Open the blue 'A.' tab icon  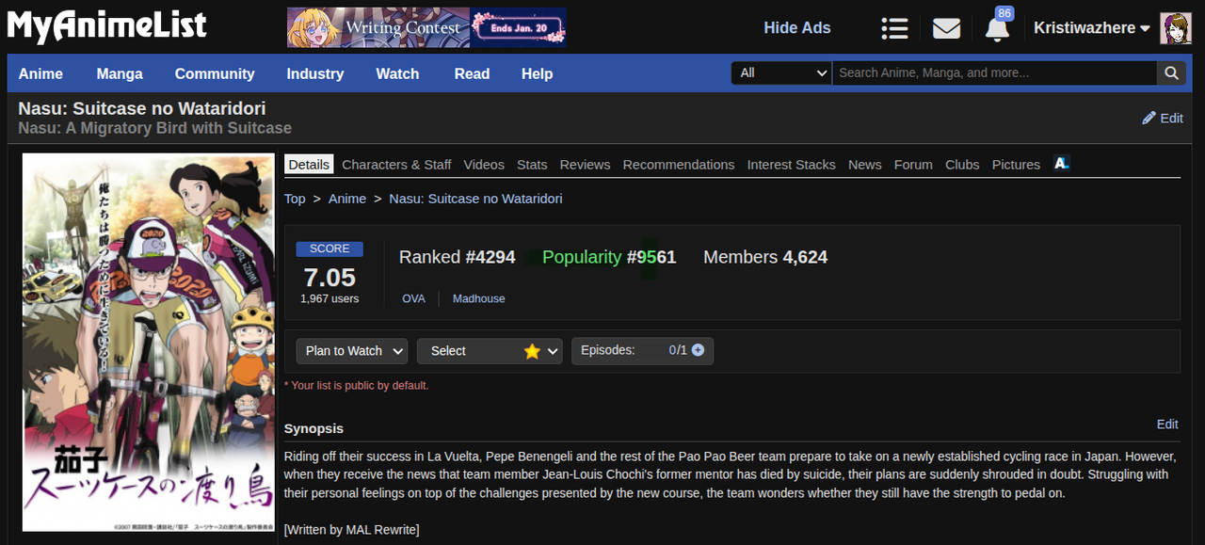tap(1062, 163)
